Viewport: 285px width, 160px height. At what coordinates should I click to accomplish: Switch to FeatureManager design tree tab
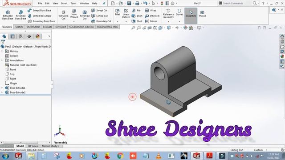(x=4, y=36)
